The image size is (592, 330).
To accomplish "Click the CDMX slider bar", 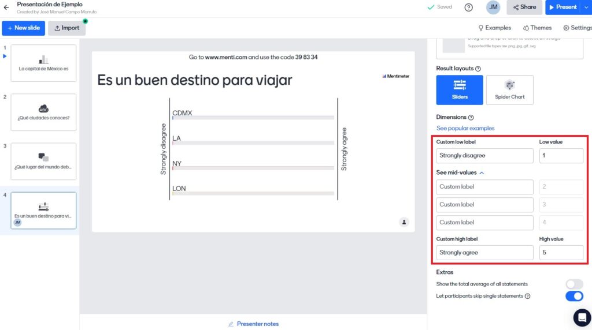I will coord(253,118).
